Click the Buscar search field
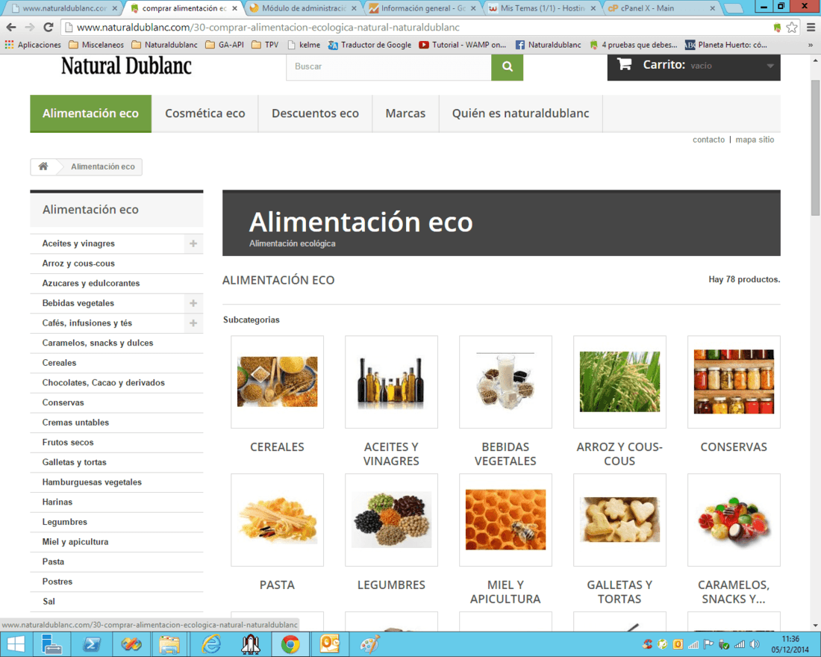Screen dimensions: 821x657 (x=389, y=66)
